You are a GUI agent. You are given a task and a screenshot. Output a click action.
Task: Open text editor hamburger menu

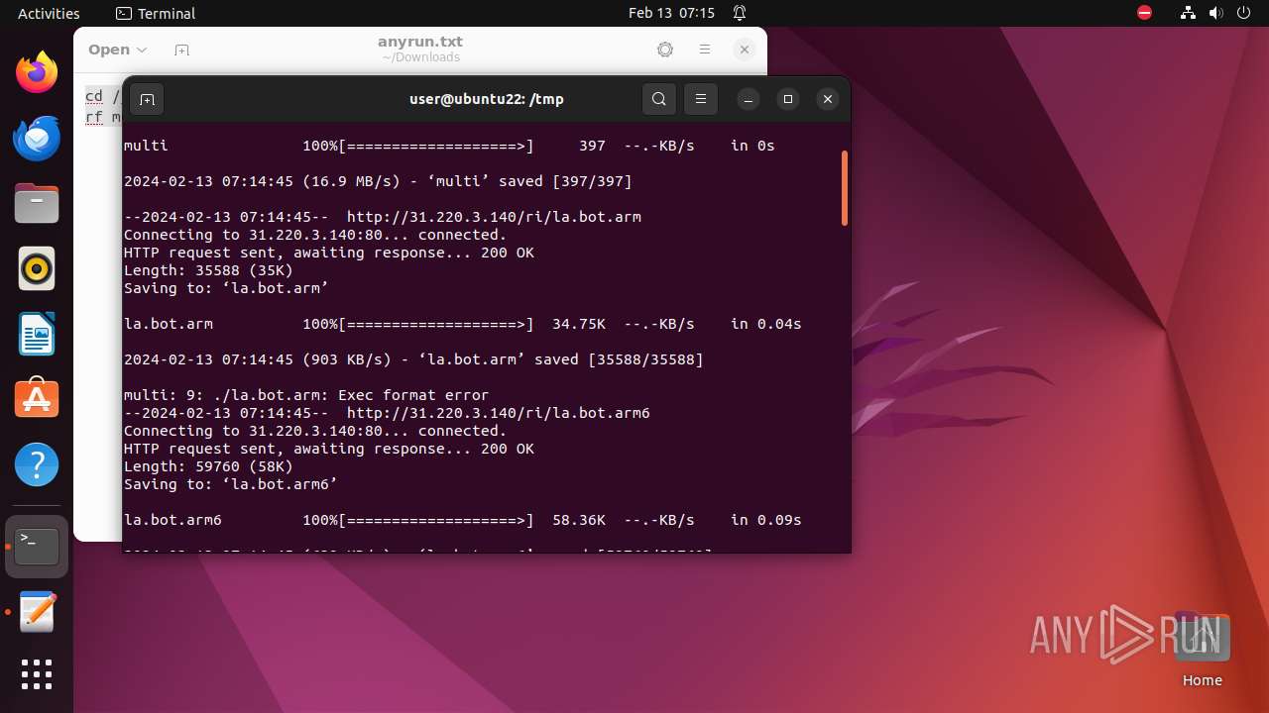click(x=705, y=50)
